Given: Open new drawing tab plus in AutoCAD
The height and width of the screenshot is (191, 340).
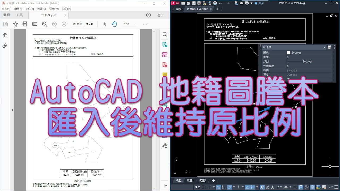Looking at the screenshot, I should point(218,9).
